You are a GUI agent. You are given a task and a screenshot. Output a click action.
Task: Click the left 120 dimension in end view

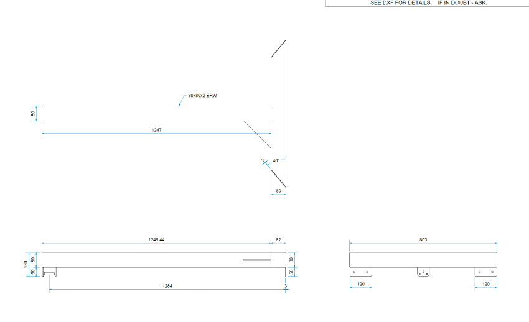360,284
